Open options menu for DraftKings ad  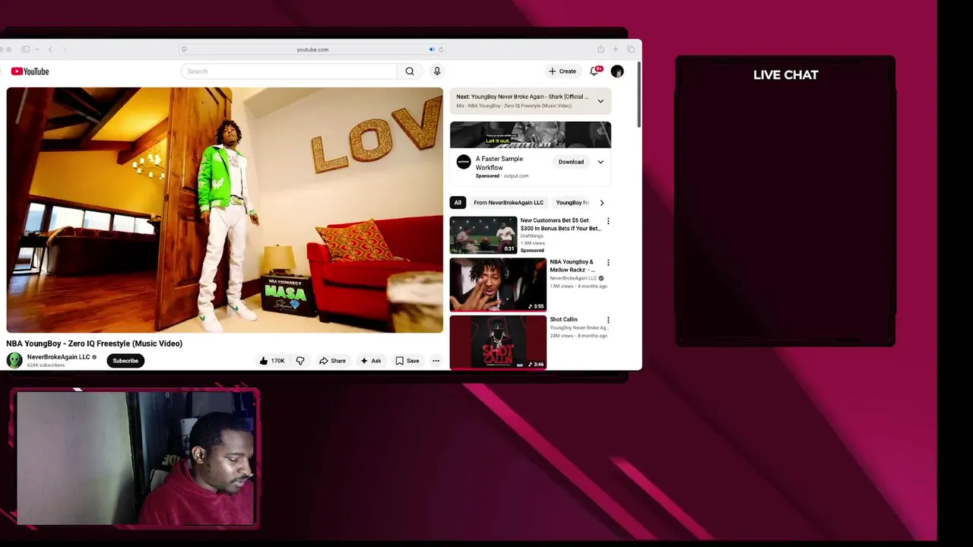point(608,221)
